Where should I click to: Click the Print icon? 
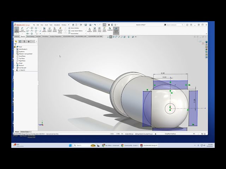[90, 25]
